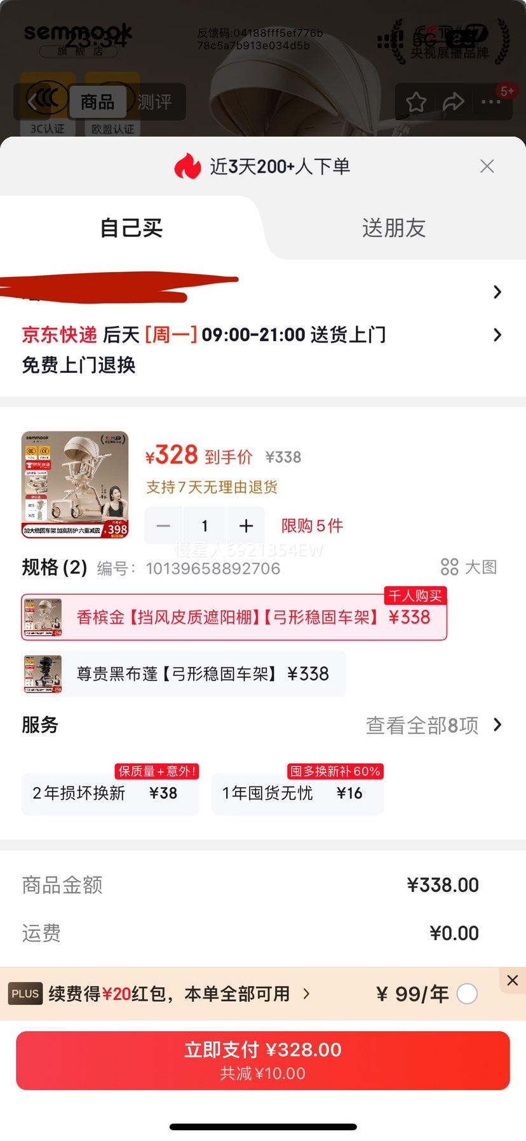
Task: Open the stroller product thumbnail
Action: (x=75, y=485)
